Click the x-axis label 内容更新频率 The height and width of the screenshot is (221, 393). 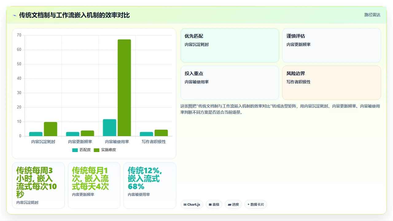pyautogui.click(x=80, y=142)
